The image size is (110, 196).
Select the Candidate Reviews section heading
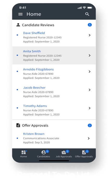point(38,25)
